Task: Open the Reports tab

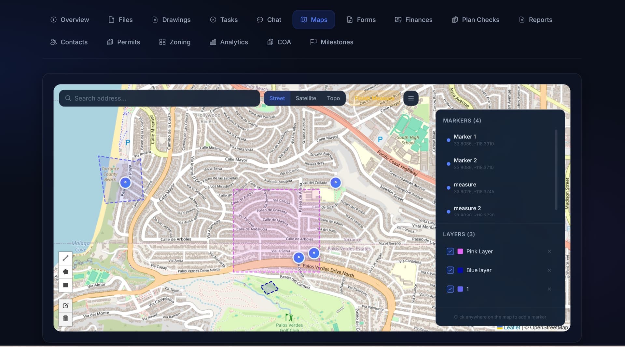Action: (535, 19)
